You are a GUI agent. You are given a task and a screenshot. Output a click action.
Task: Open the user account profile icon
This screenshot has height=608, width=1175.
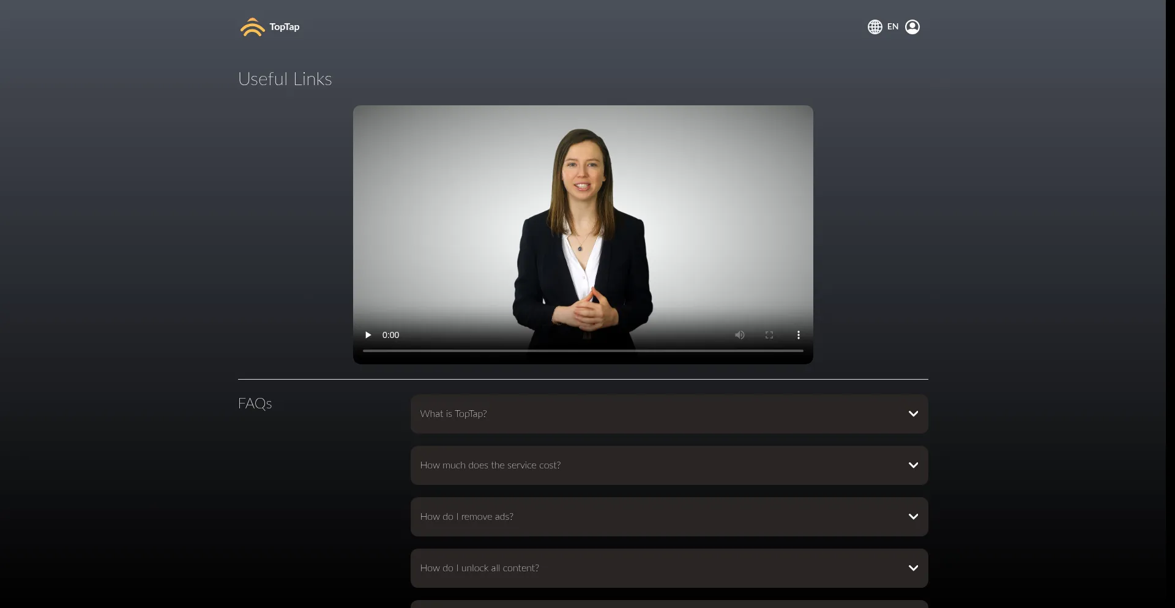[912, 27]
